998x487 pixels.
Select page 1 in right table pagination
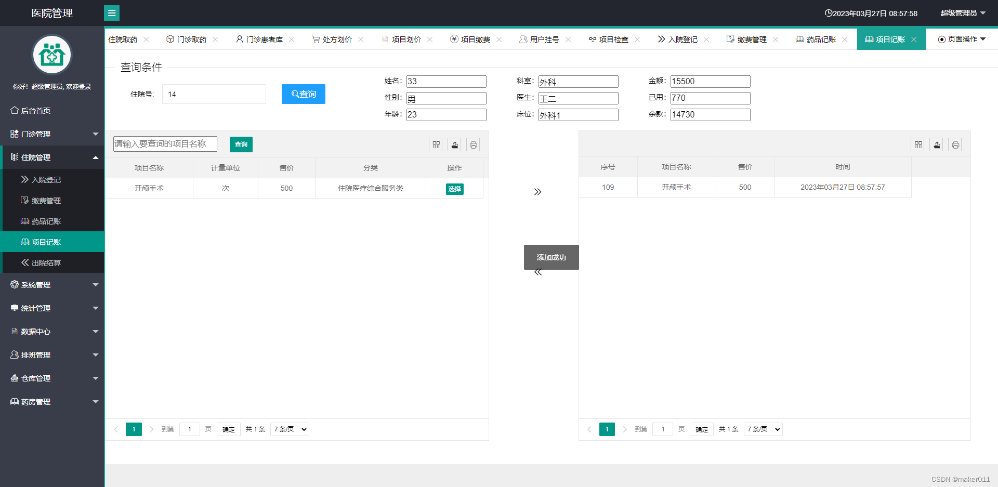(x=607, y=429)
